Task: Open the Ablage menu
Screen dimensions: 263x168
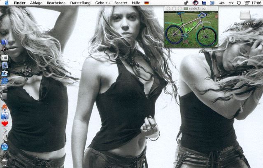Action: pos(36,2)
